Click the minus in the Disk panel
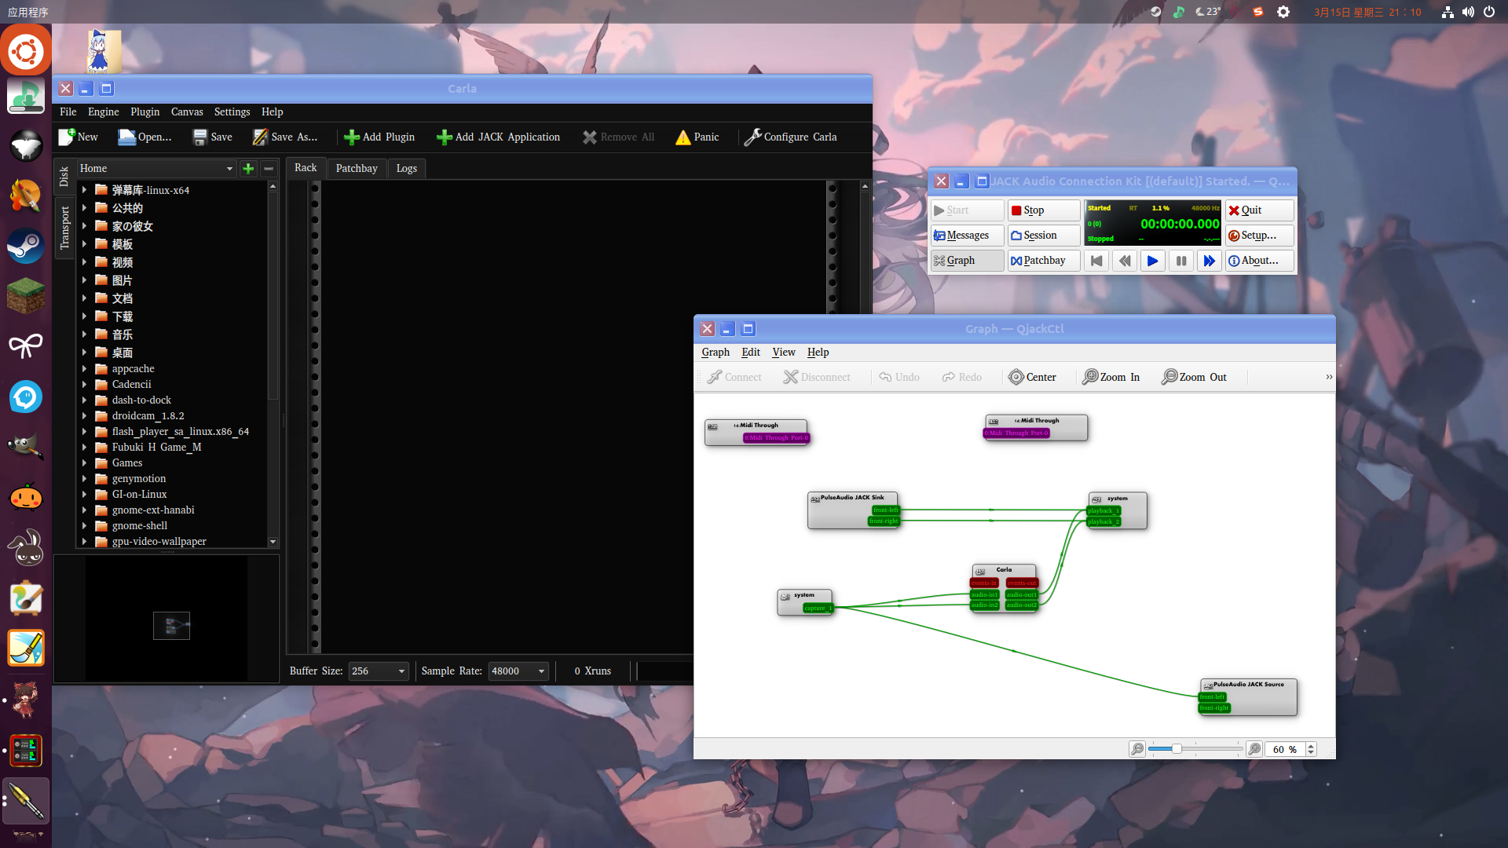This screenshot has width=1508, height=848. [269, 169]
